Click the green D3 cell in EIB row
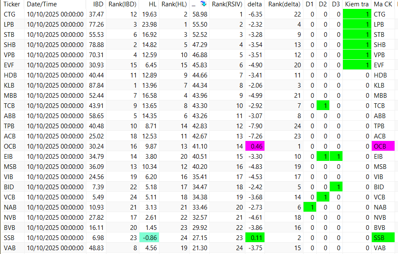The height and width of the screenshot is (254, 398). pyautogui.click(x=336, y=156)
